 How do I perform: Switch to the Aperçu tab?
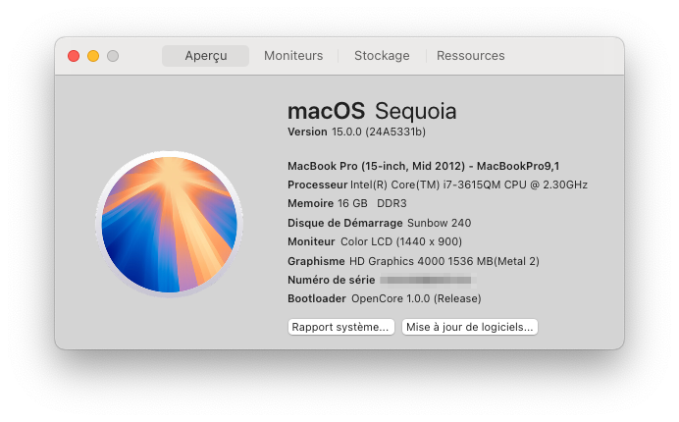click(x=206, y=56)
